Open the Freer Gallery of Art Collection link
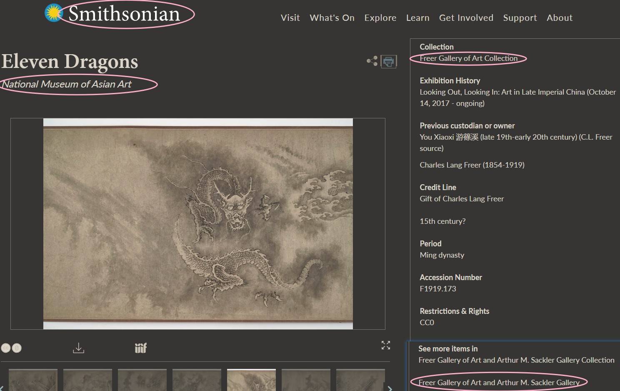The image size is (620, 391). tap(468, 58)
